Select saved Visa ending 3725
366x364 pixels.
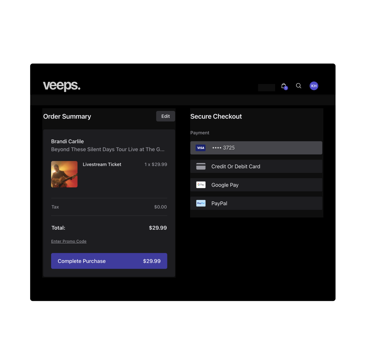coord(256,148)
